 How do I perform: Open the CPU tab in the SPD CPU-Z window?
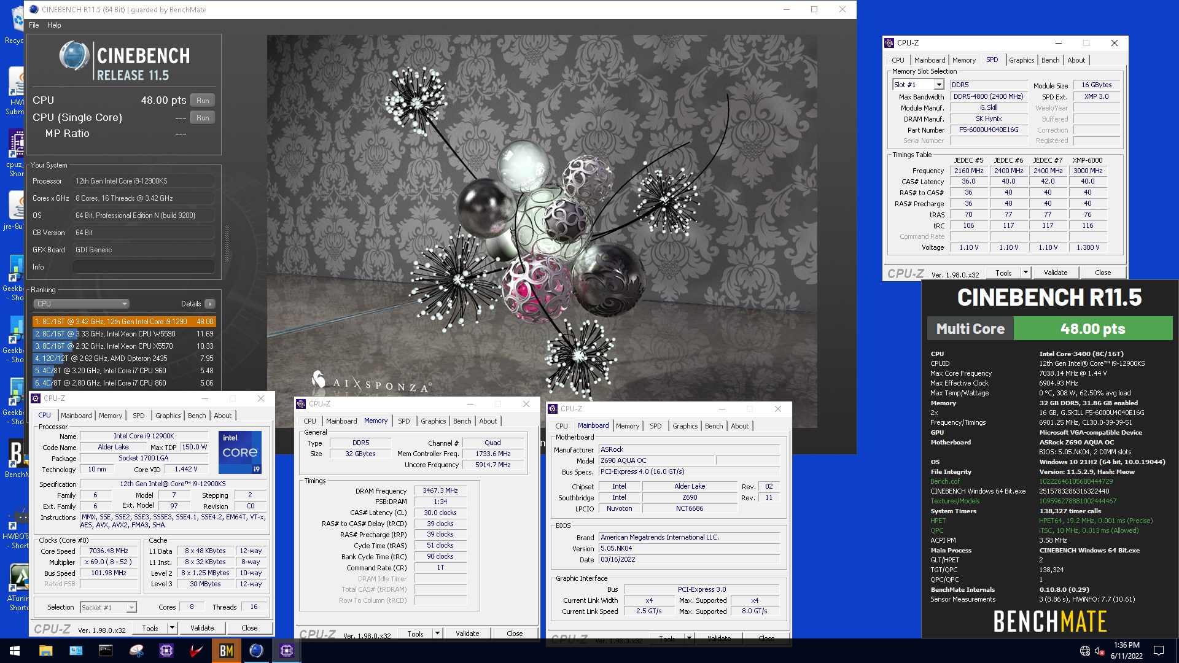[898, 60]
